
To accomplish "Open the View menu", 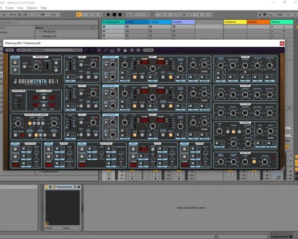I will click(x=20, y=8).
